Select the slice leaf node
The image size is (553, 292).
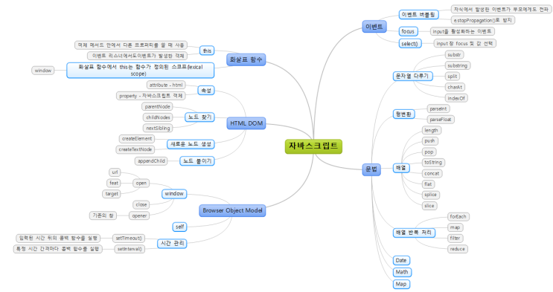[429, 206]
